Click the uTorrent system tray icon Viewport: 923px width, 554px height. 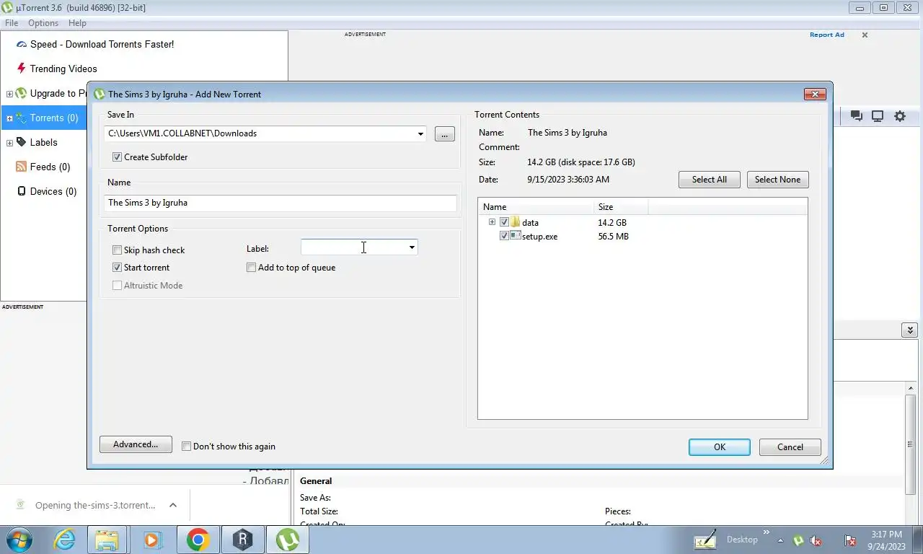tap(798, 540)
